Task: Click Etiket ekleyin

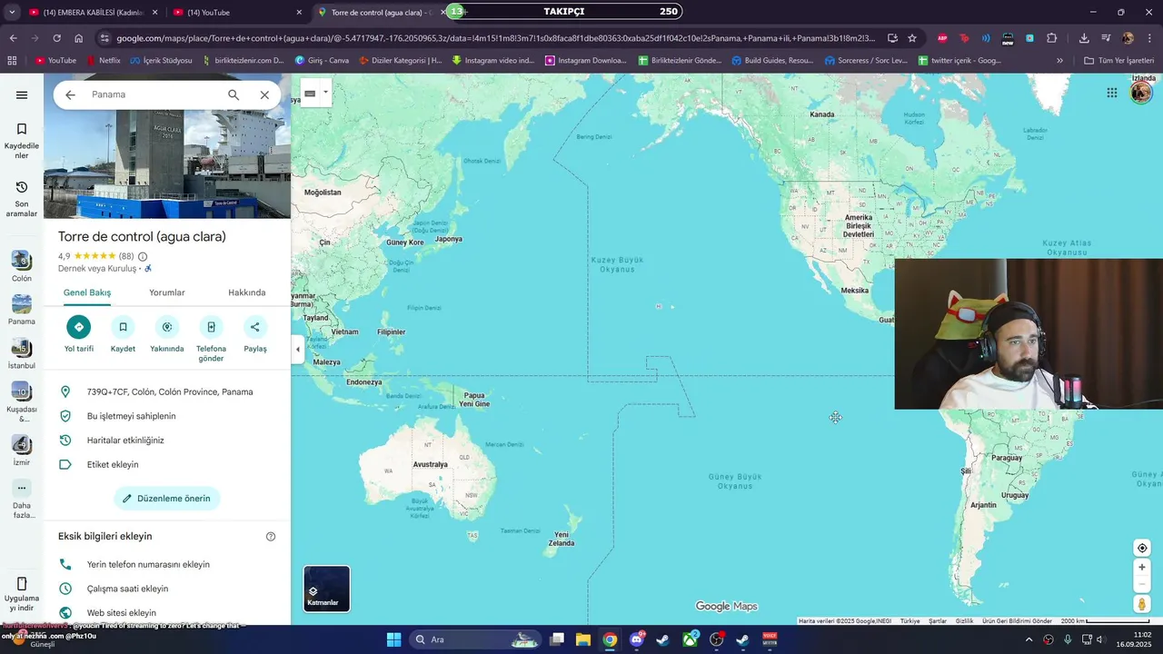Action: [x=167, y=464]
